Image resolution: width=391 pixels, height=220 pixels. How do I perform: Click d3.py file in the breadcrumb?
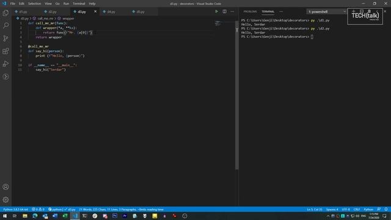tap(24, 18)
